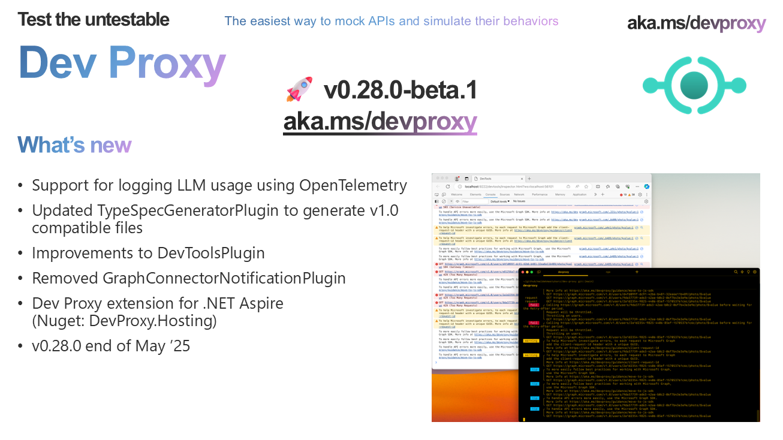Select the Console tab in DevTools
The width and height of the screenshot is (783, 440).
[x=490, y=195]
